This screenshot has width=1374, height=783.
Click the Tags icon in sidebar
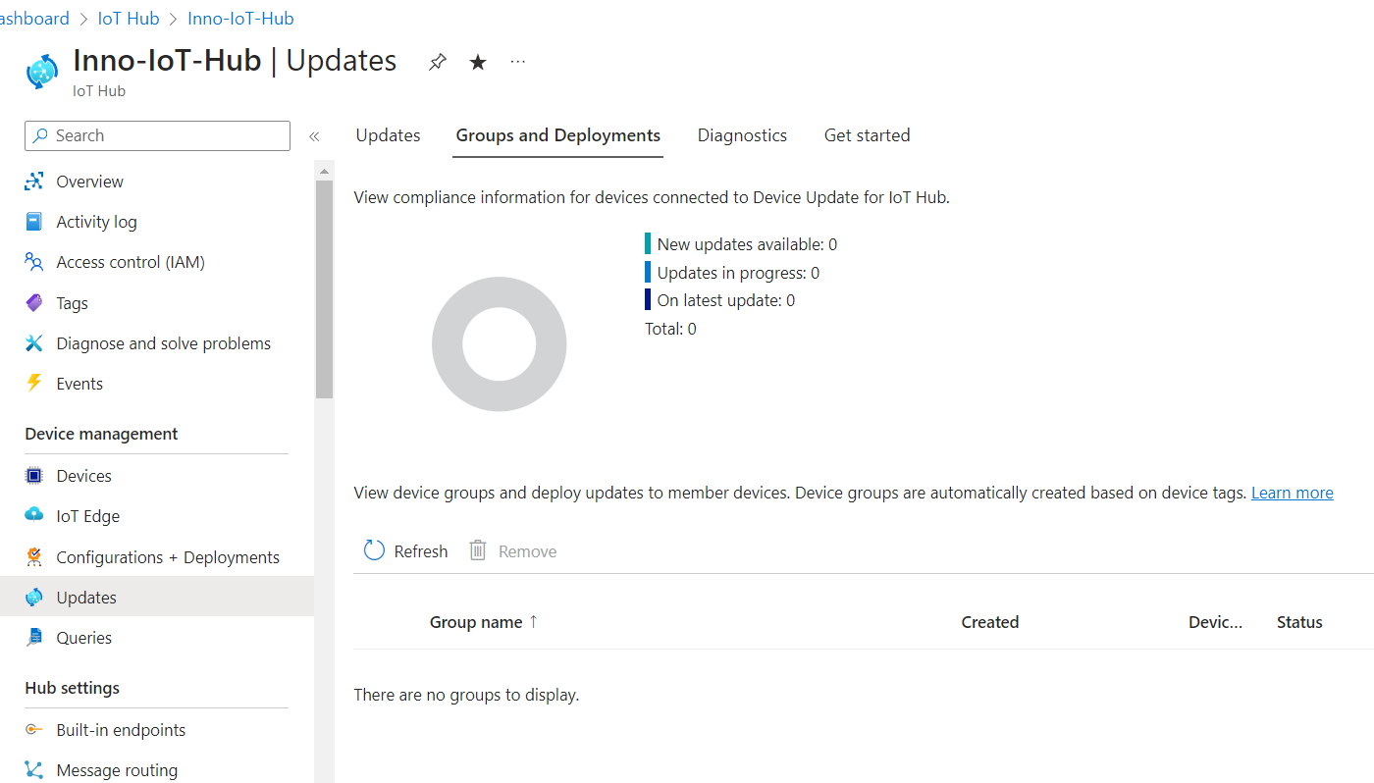(34, 303)
